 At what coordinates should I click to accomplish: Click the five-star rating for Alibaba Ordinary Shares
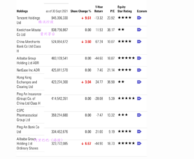coord(126,143)
